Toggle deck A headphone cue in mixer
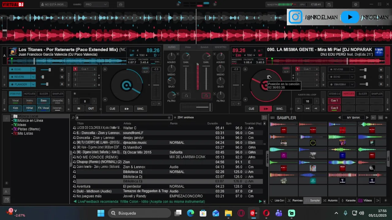This screenshot has width=392, height=220. pyautogui.click(x=186, y=96)
